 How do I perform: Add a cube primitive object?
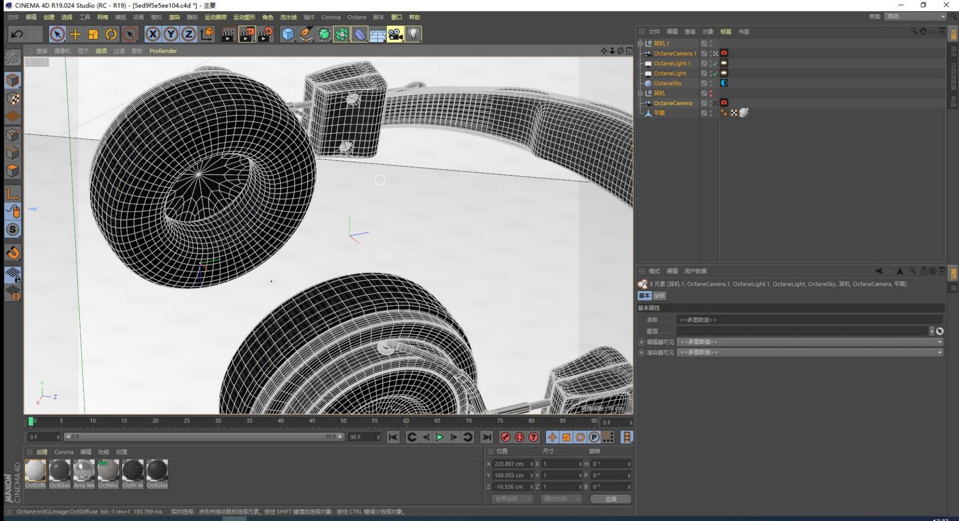288,34
